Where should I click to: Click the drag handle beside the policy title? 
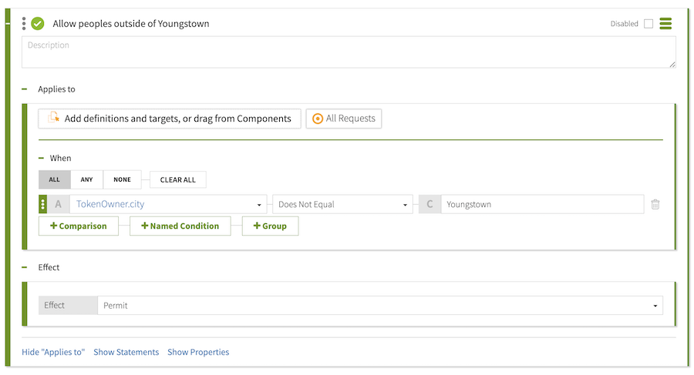(x=24, y=24)
